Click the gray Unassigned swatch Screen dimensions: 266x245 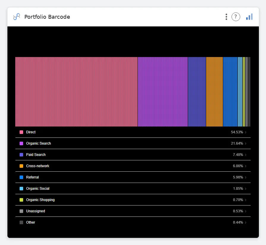[21, 211]
